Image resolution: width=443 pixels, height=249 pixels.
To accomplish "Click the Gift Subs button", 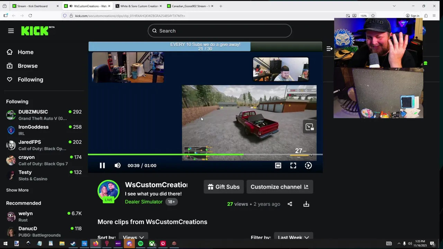I will [x=224, y=187].
